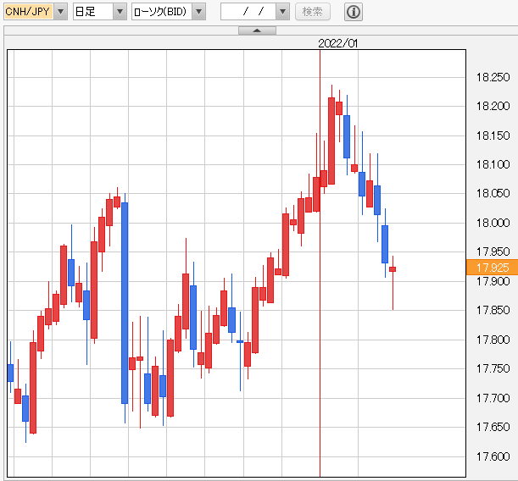Viewport: 518px width, 481px height.
Task: Expand the 日足 timeframe dropdown arrow
Action: [x=120, y=12]
